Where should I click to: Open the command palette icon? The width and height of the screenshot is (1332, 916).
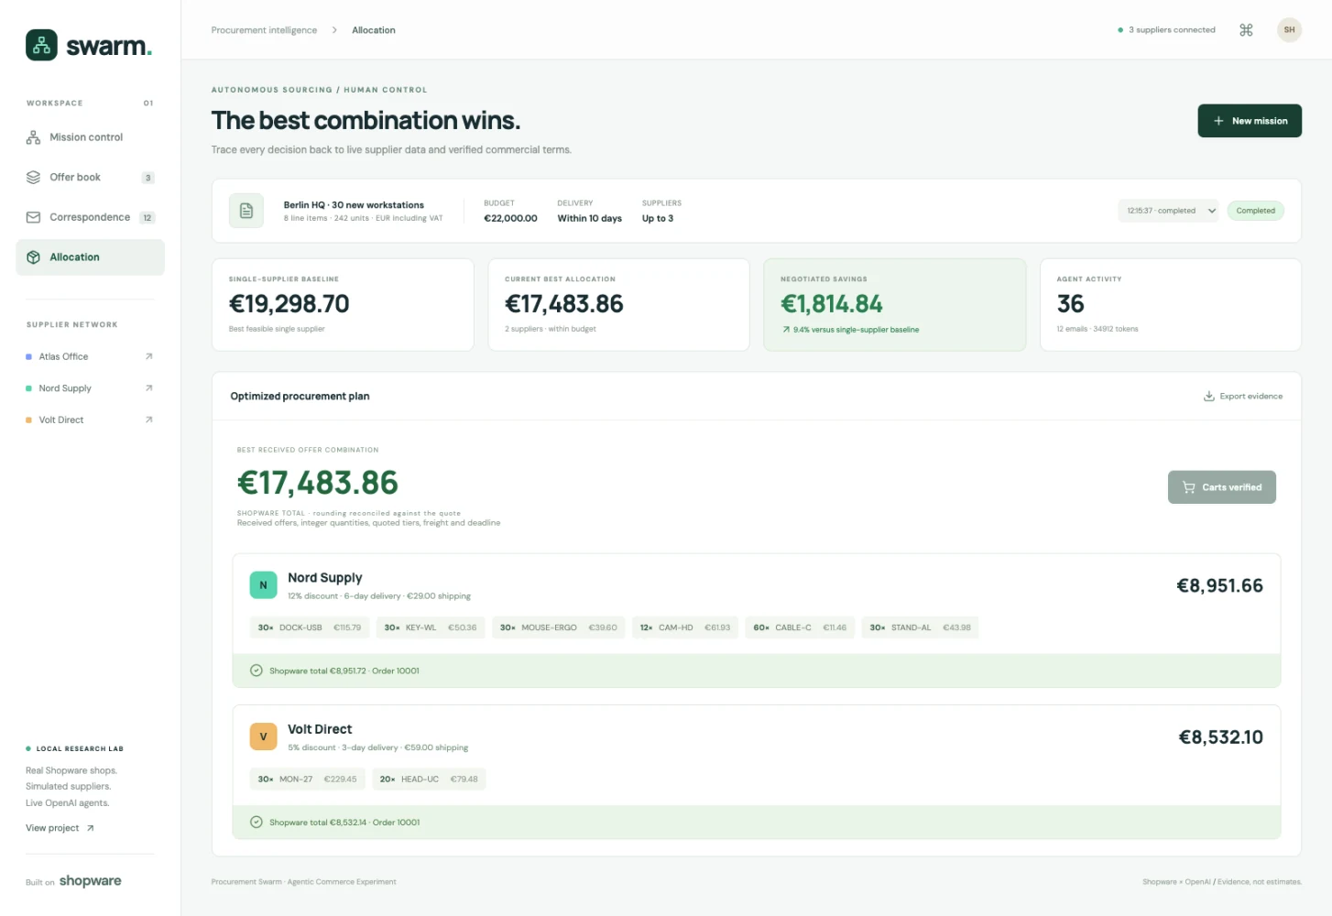click(x=1246, y=30)
